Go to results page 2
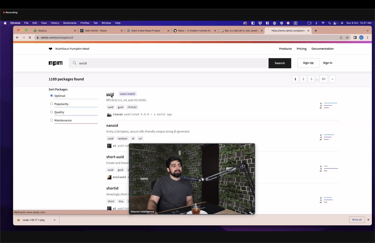This screenshot has height=243, width=375. pyautogui.click(x=303, y=79)
